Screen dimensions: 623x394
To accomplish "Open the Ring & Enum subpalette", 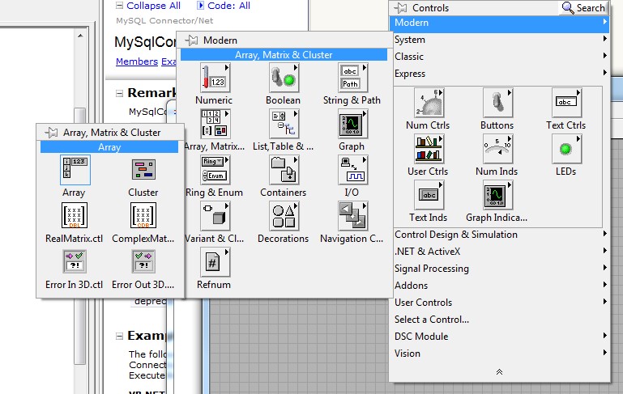I will point(215,170).
